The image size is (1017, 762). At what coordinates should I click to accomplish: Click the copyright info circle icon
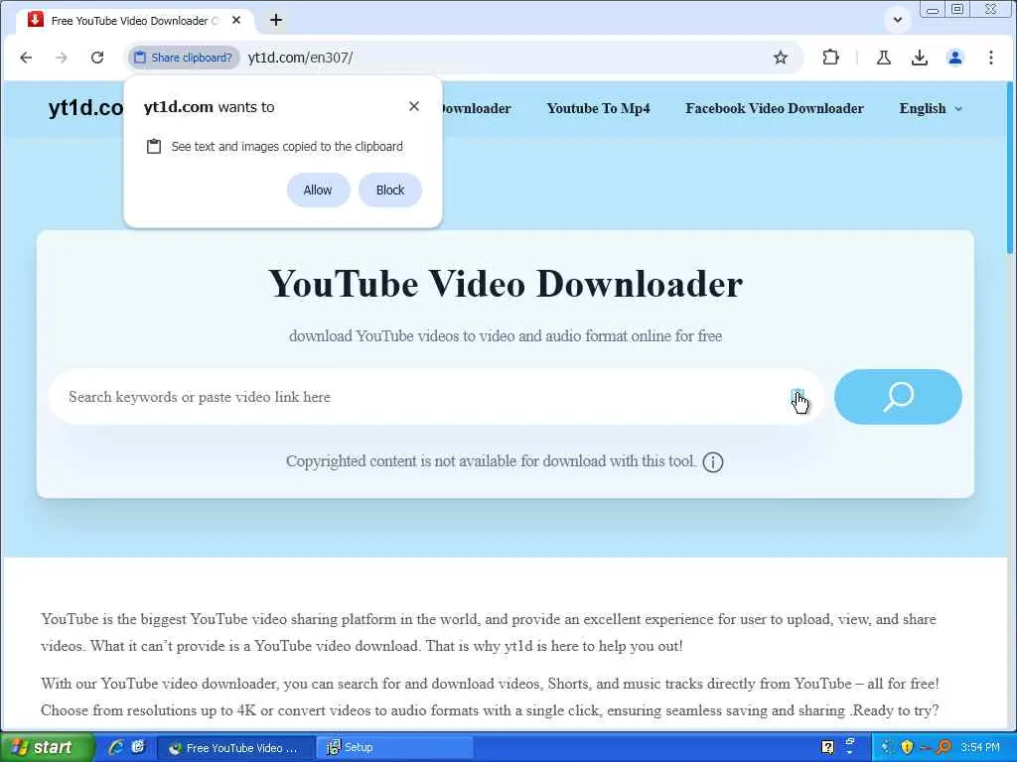point(713,462)
